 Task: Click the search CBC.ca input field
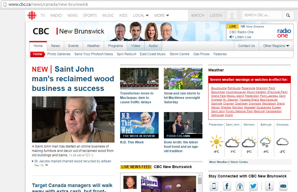262,15
